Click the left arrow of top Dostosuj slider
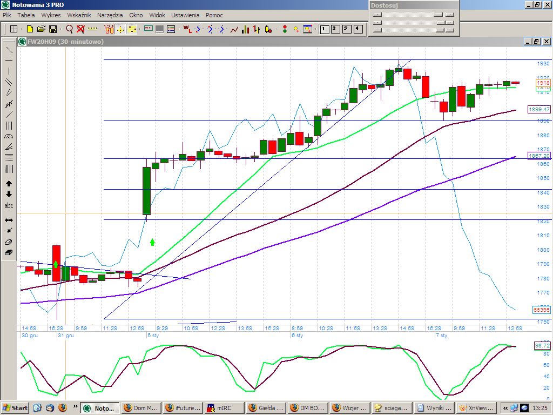Screen dimensions: 553x415 [377, 15]
